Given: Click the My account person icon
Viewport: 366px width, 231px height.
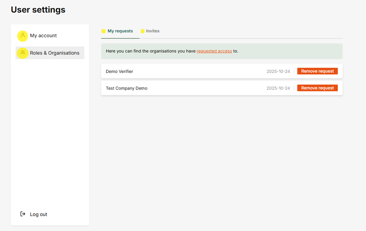Looking at the screenshot, I should [23, 36].
